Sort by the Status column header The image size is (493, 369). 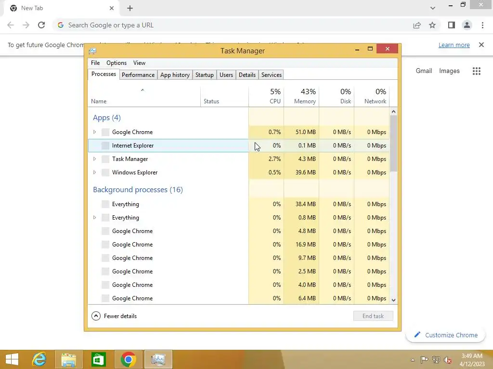click(x=224, y=97)
